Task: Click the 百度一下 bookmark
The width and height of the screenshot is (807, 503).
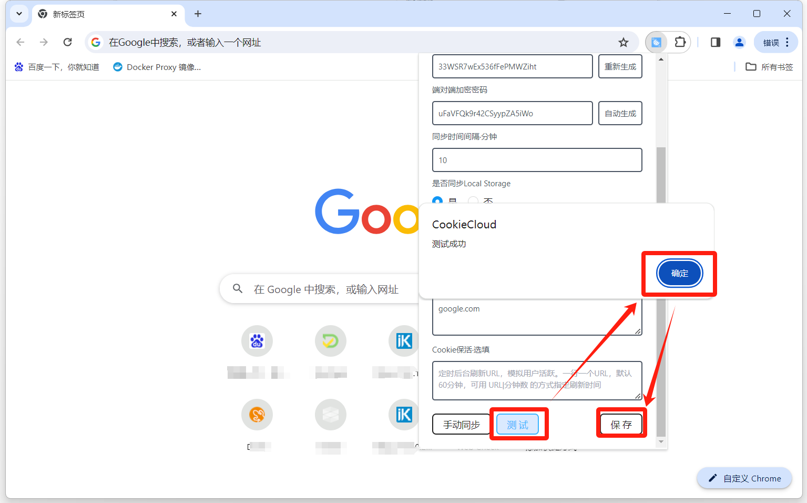Action: pyautogui.click(x=57, y=67)
